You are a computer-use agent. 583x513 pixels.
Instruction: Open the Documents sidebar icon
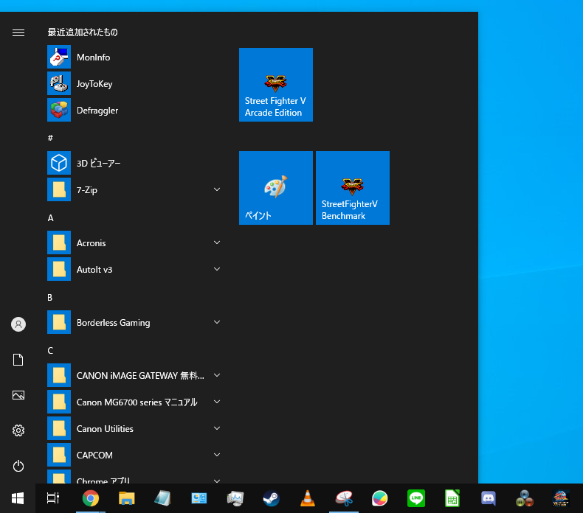point(18,360)
